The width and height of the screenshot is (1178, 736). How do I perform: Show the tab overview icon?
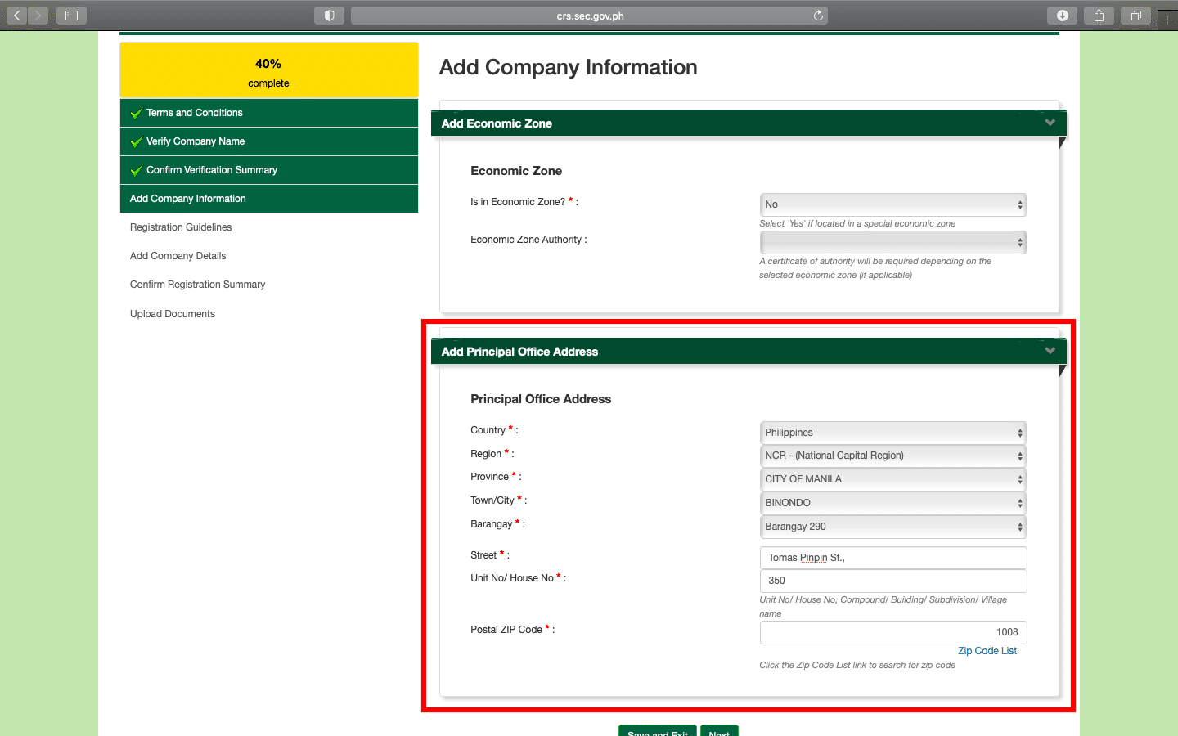[x=1135, y=16]
